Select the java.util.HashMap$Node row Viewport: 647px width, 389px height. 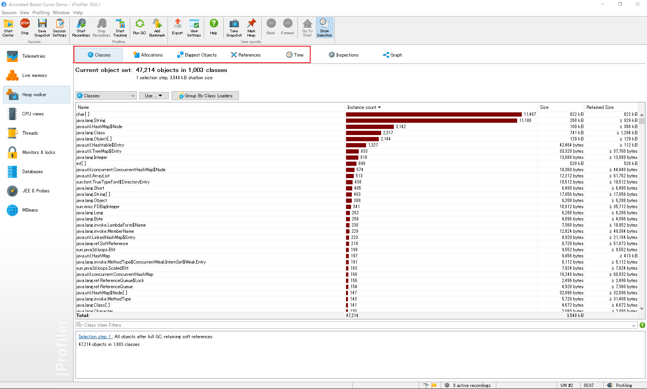tap(357, 127)
